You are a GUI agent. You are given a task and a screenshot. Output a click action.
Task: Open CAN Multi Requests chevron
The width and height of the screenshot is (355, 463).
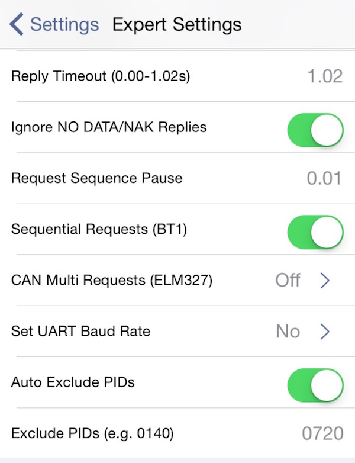(325, 280)
